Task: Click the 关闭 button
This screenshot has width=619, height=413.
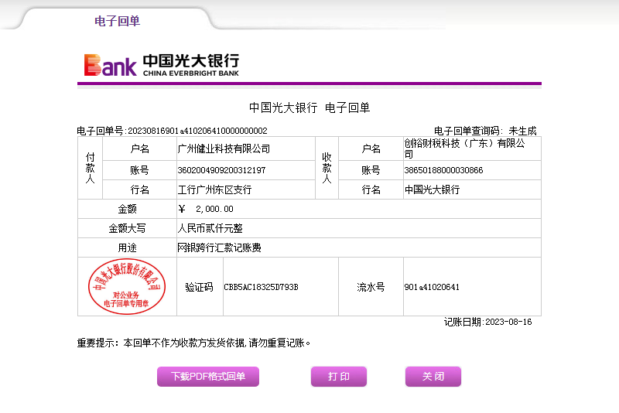Action: (433, 377)
